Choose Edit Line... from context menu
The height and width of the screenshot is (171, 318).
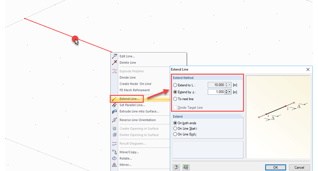(127, 56)
